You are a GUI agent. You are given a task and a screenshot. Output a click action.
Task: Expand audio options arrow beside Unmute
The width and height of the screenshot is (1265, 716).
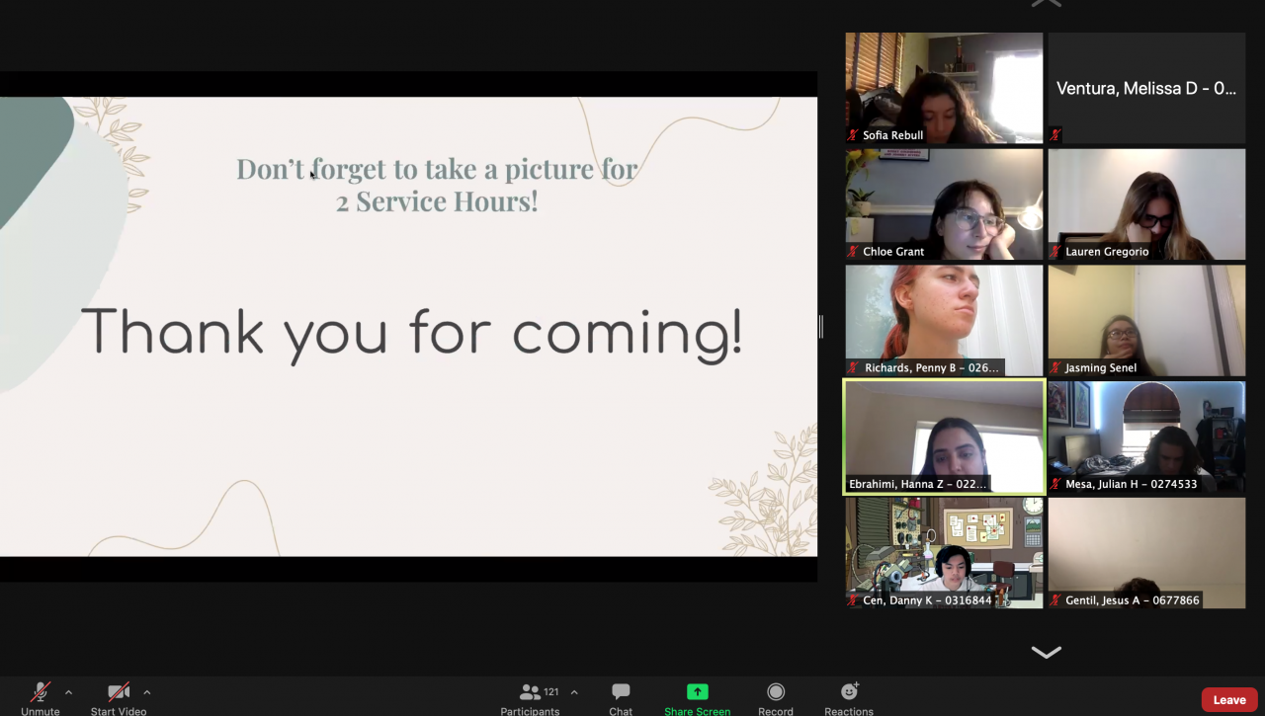click(68, 692)
